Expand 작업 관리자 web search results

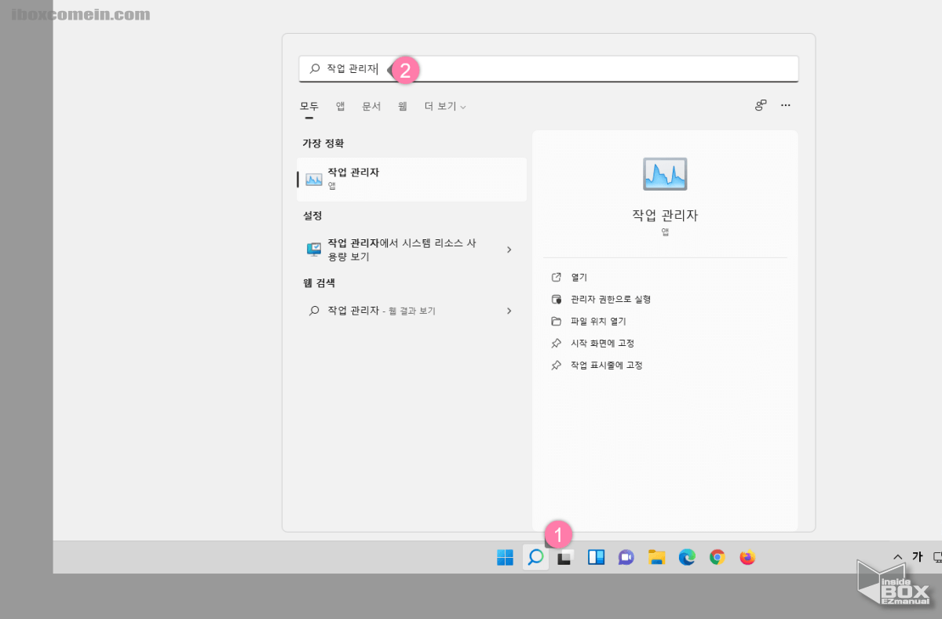pyautogui.click(x=509, y=310)
